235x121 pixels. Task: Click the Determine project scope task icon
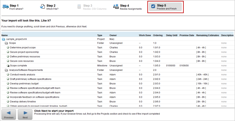[8, 48]
